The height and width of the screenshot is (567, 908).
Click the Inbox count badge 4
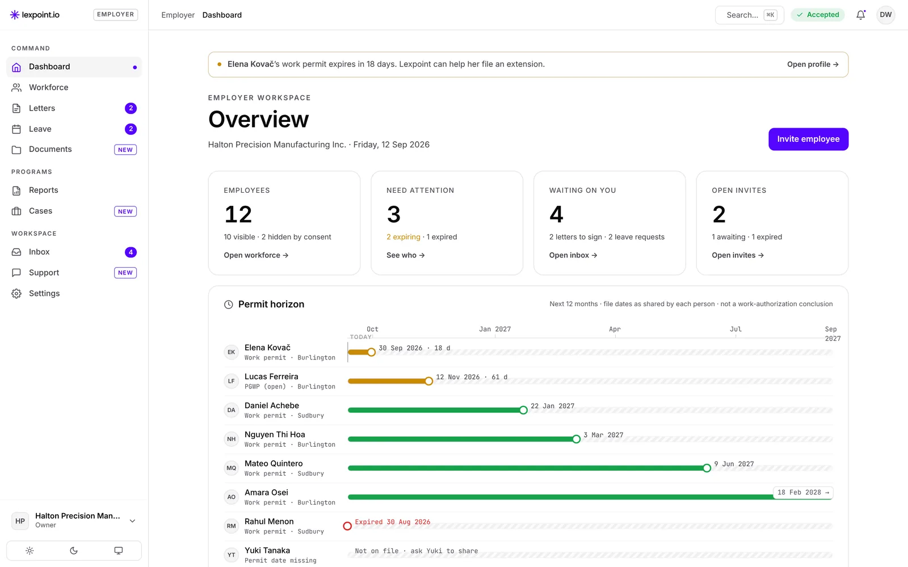(x=131, y=252)
